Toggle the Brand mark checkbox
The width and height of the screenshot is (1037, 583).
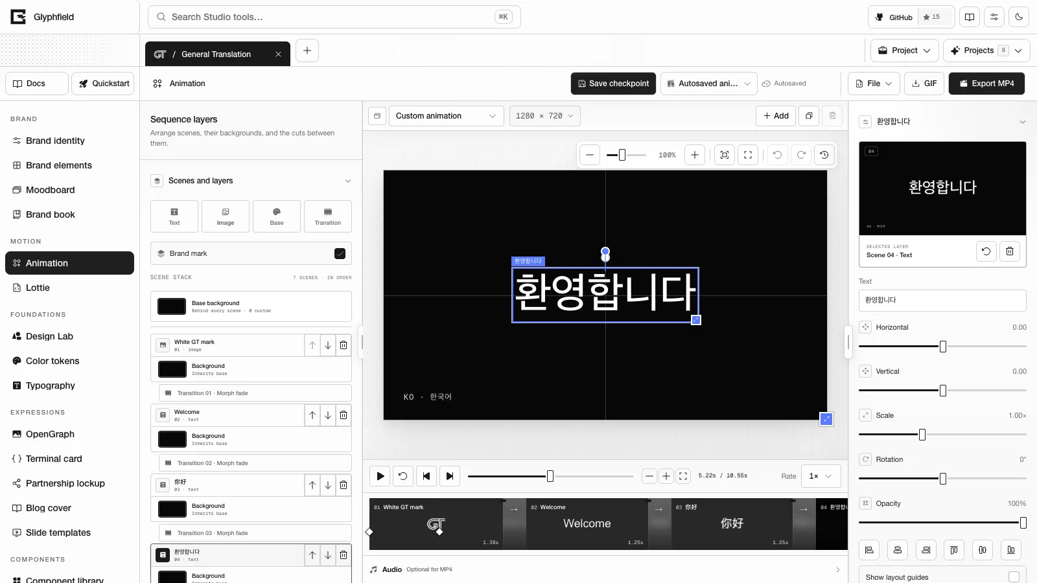tap(340, 254)
